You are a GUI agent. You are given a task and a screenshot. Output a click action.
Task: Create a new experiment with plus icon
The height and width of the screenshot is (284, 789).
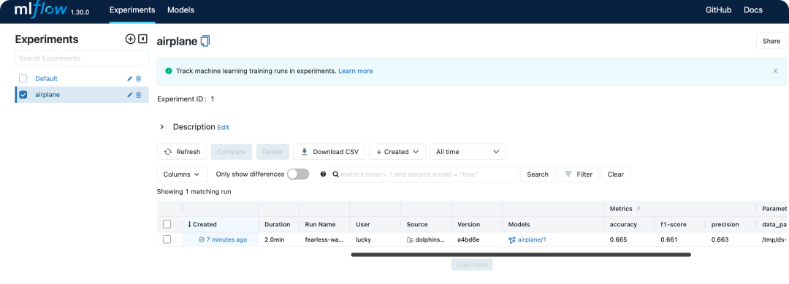pyautogui.click(x=130, y=39)
